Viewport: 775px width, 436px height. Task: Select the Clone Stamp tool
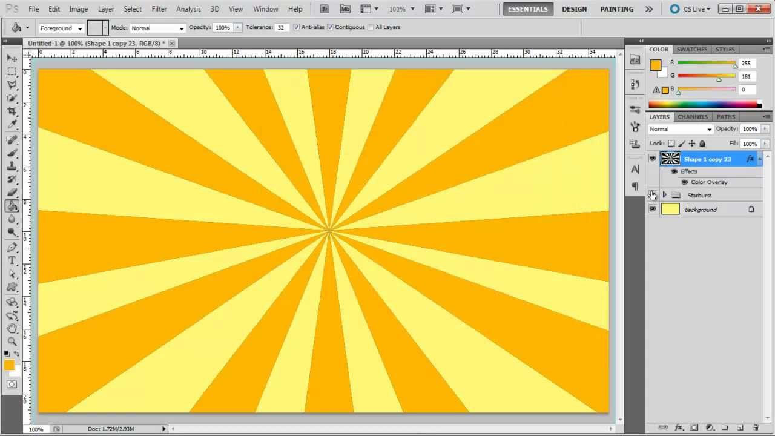point(12,167)
